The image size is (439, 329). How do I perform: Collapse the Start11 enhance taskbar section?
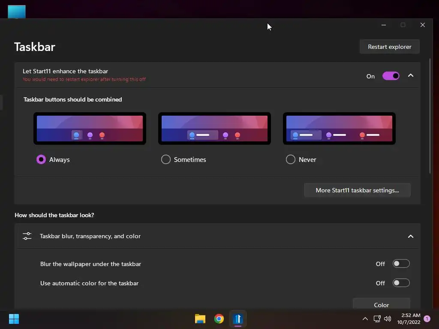click(x=410, y=75)
